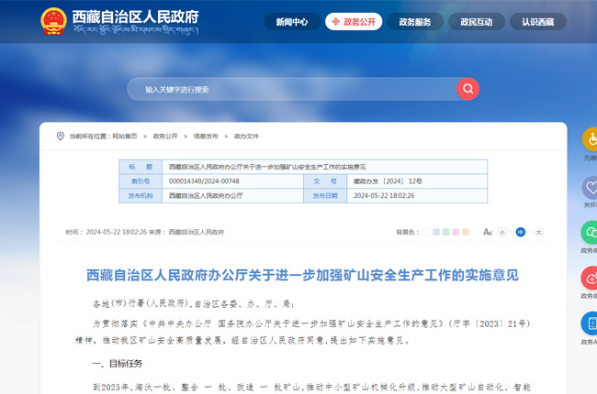Set font size to medium (中)
Image resolution: width=597 pixels, height=394 pixels.
[521, 233]
